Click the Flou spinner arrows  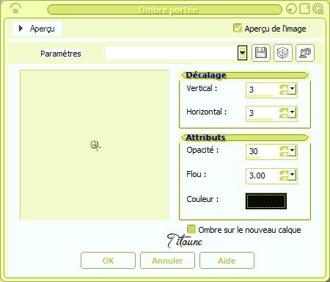[285, 176]
